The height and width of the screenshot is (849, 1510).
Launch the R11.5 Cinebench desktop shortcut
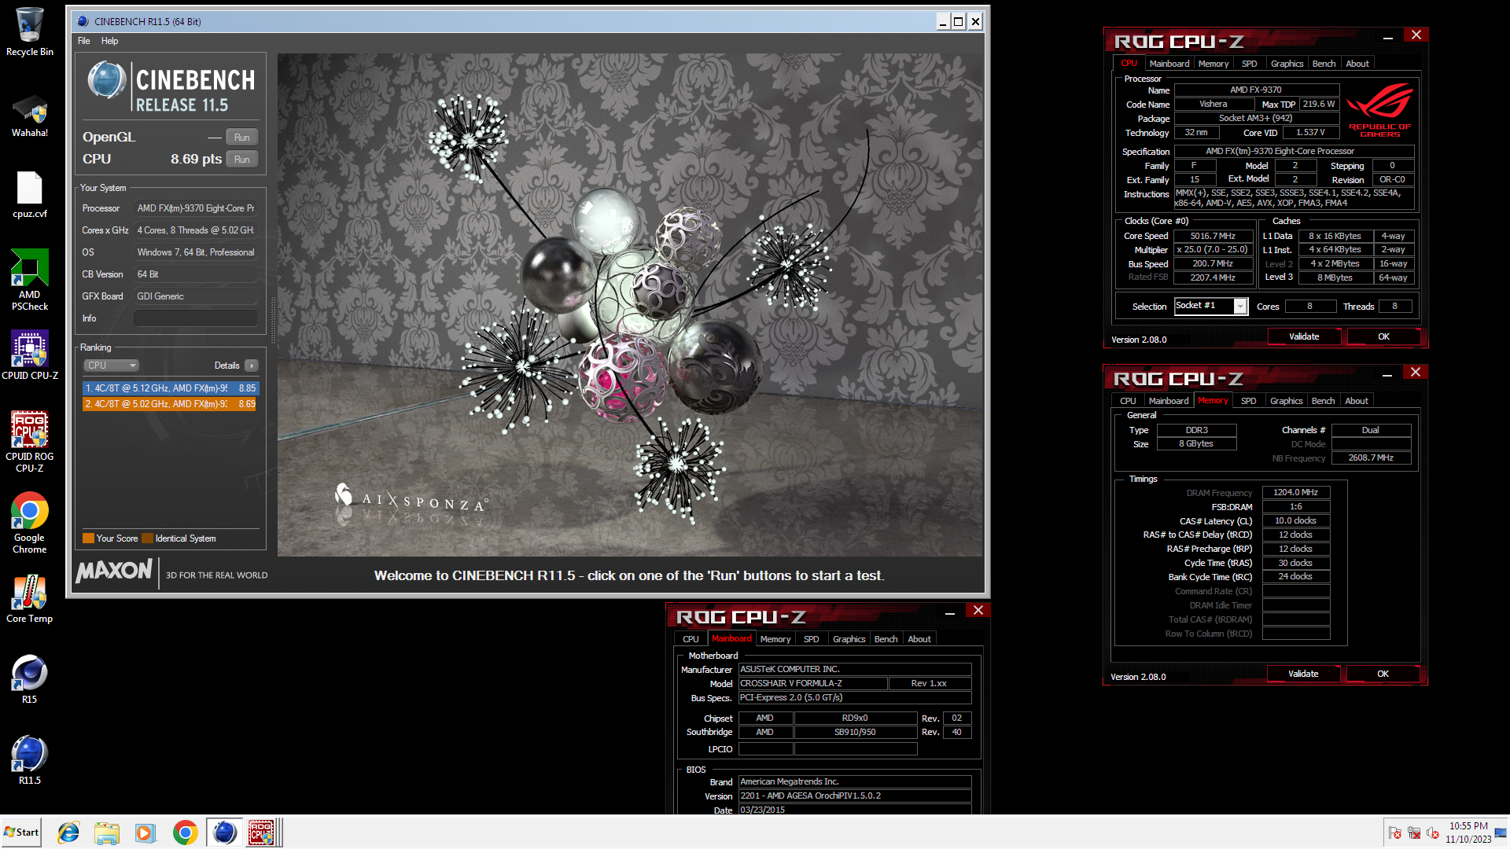click(29, 760)
